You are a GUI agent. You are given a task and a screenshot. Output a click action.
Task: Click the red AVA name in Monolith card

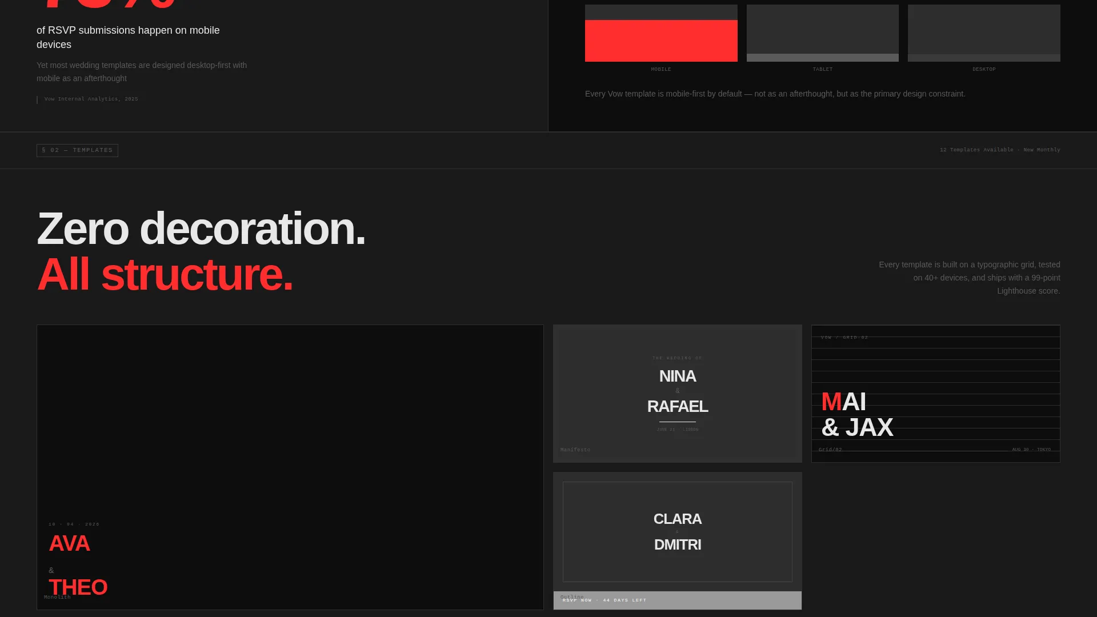pyautogui.click(x=69, y=543)
